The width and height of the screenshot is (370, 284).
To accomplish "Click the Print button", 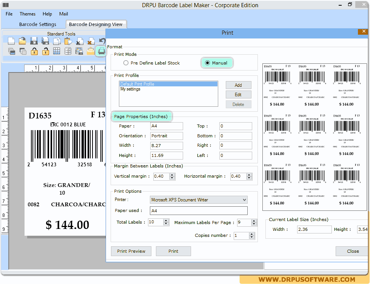I will pyautogui.click(x=173, y=251).
